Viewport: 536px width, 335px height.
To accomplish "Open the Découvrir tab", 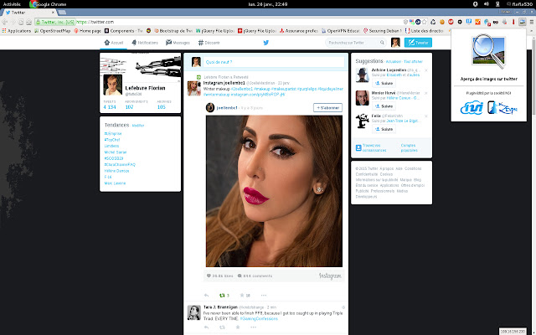I will click(x=209, y=43).
